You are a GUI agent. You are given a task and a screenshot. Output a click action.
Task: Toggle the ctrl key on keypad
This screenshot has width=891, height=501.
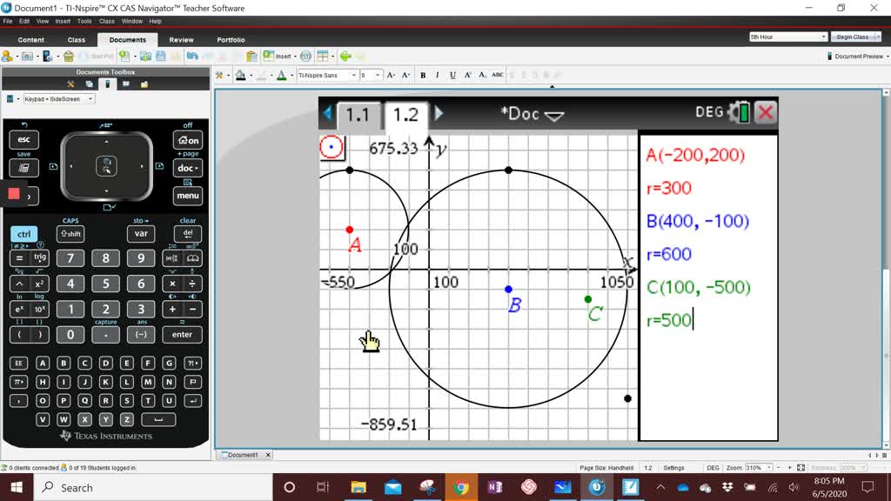23,234
